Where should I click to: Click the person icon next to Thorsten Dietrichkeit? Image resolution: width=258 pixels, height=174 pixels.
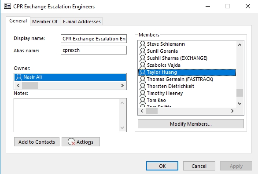(143, 86)
